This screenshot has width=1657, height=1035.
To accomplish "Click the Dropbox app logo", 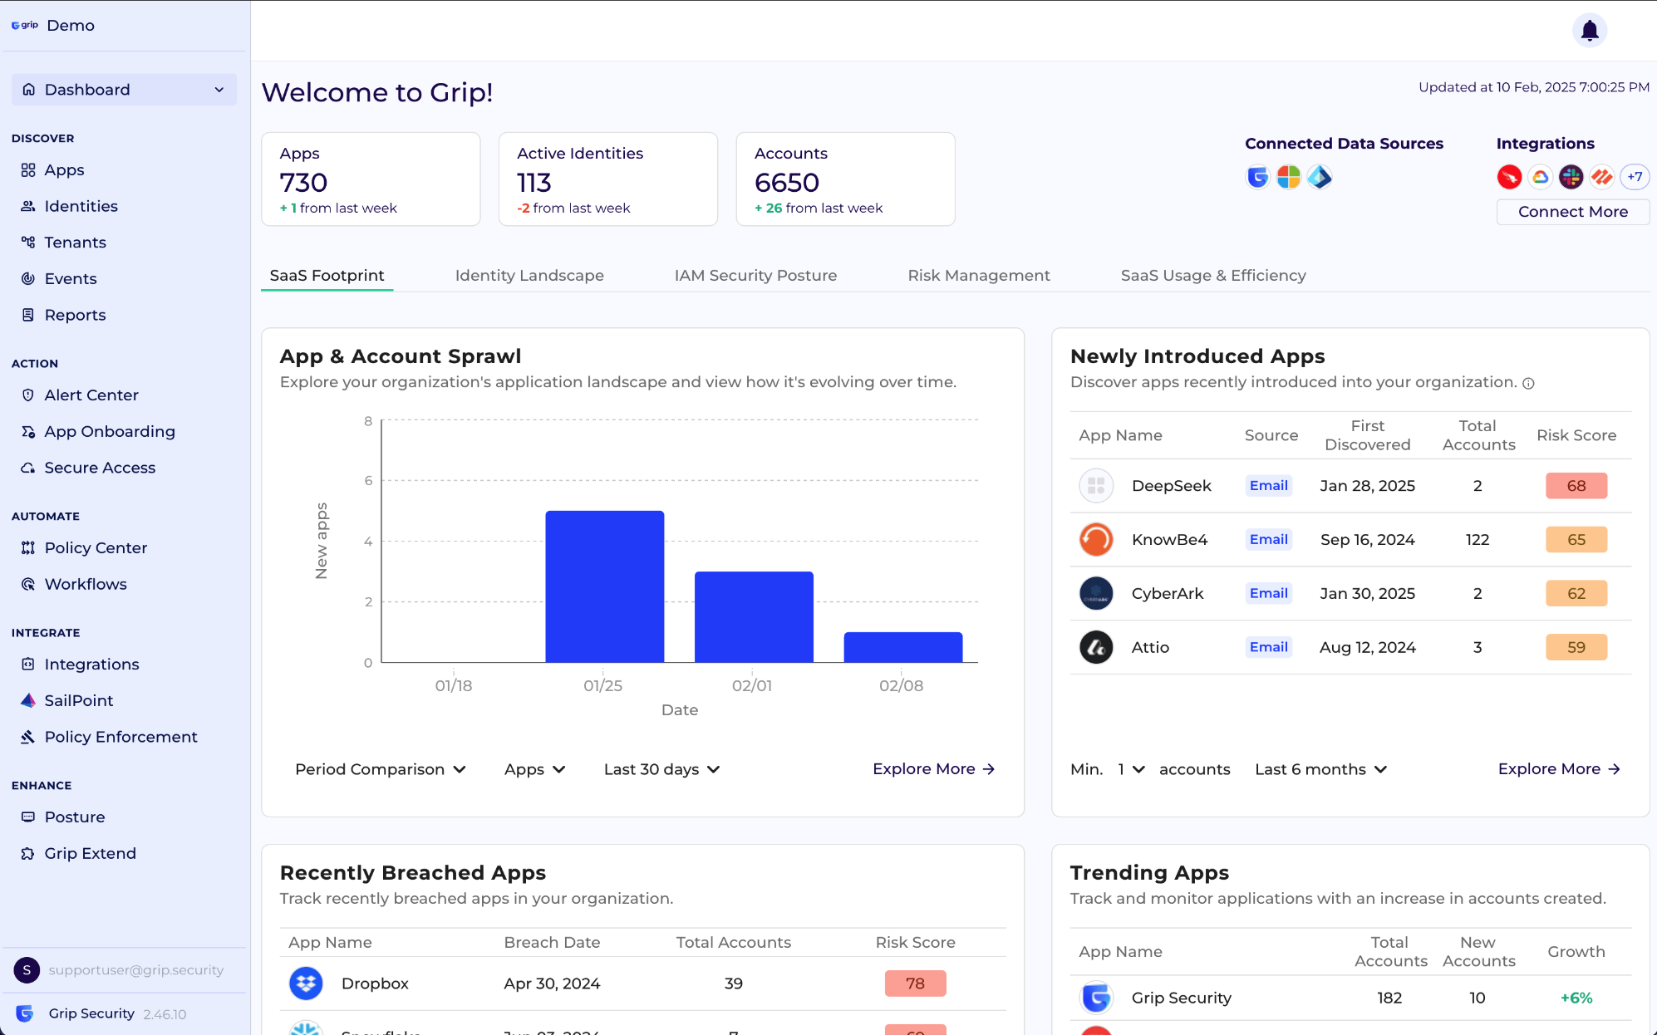I will coord(306,983).
